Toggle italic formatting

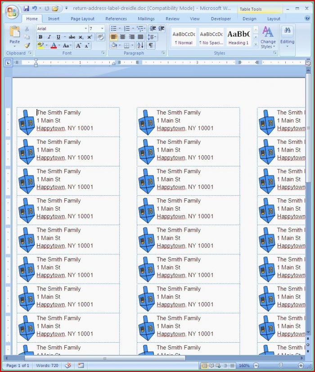[49, 37]
